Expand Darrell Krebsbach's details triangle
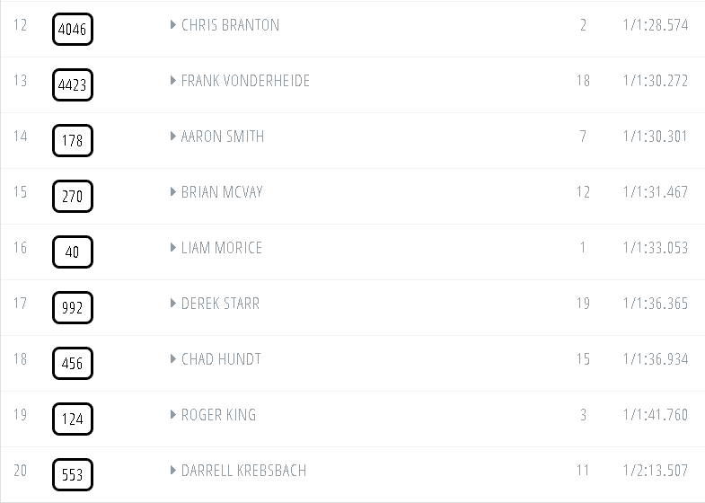The width and height of the screenshot is (705, 503). coord(173,471)
